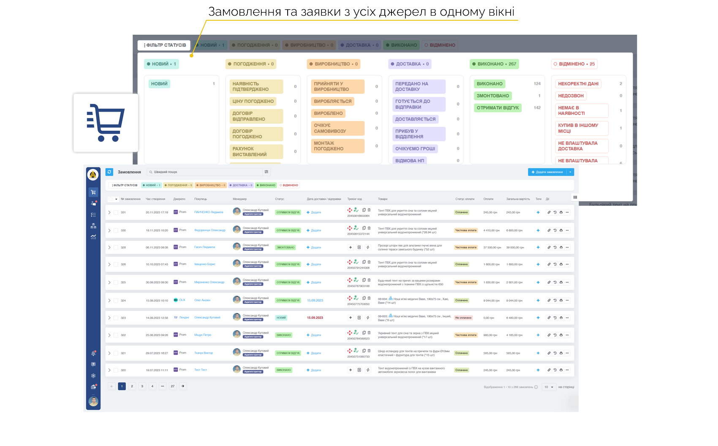Open notifications bell in the sidebar
This screenshot has width=718, height=446.
tap(93, 353)
